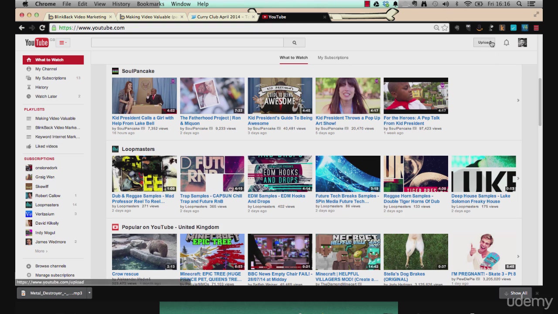The image size is (558, 314).
Task: Open BBC News Empty Chair FAIL title
Action: 280,277
